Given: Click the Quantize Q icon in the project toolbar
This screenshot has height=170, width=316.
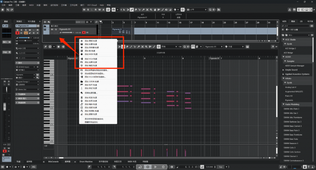Looking at the screenshot, I should (210, 10).
